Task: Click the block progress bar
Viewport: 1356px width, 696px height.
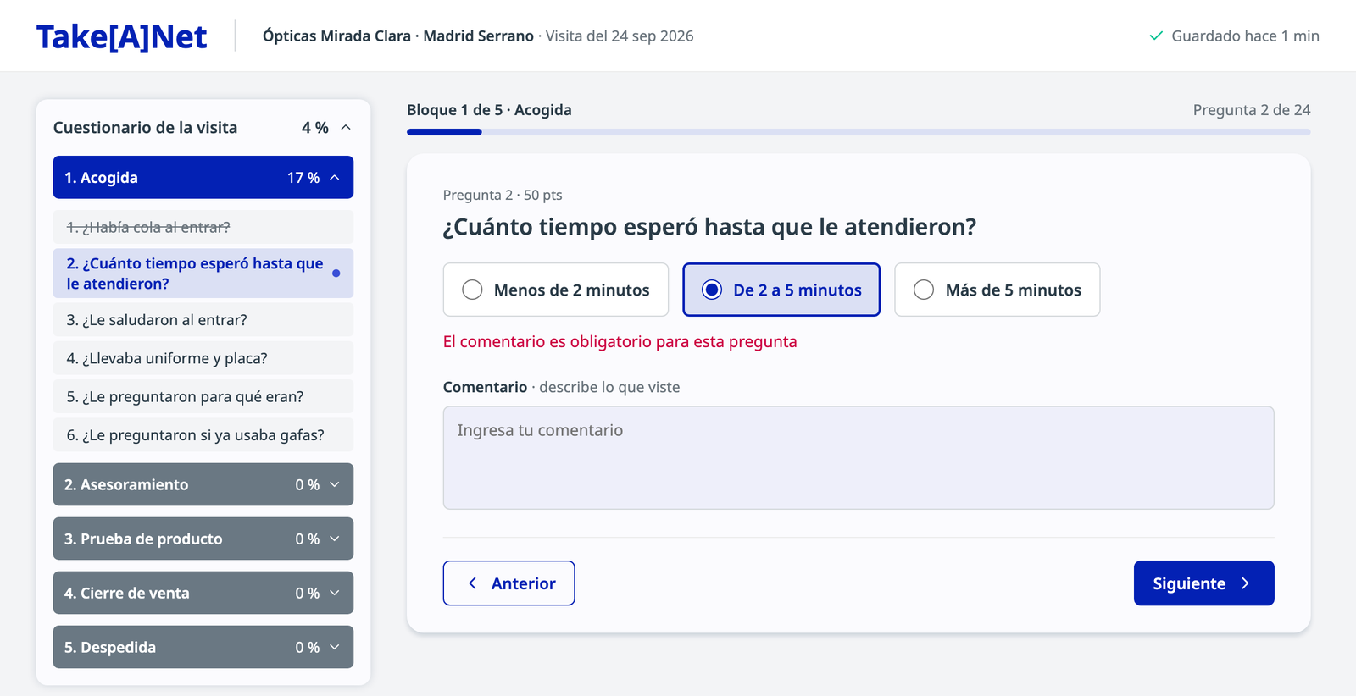Action: [x=859, y=132]
